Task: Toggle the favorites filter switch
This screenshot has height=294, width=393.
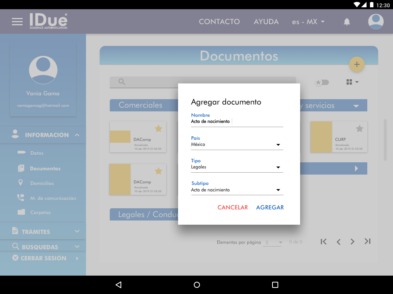Action: tap(322, 82)
